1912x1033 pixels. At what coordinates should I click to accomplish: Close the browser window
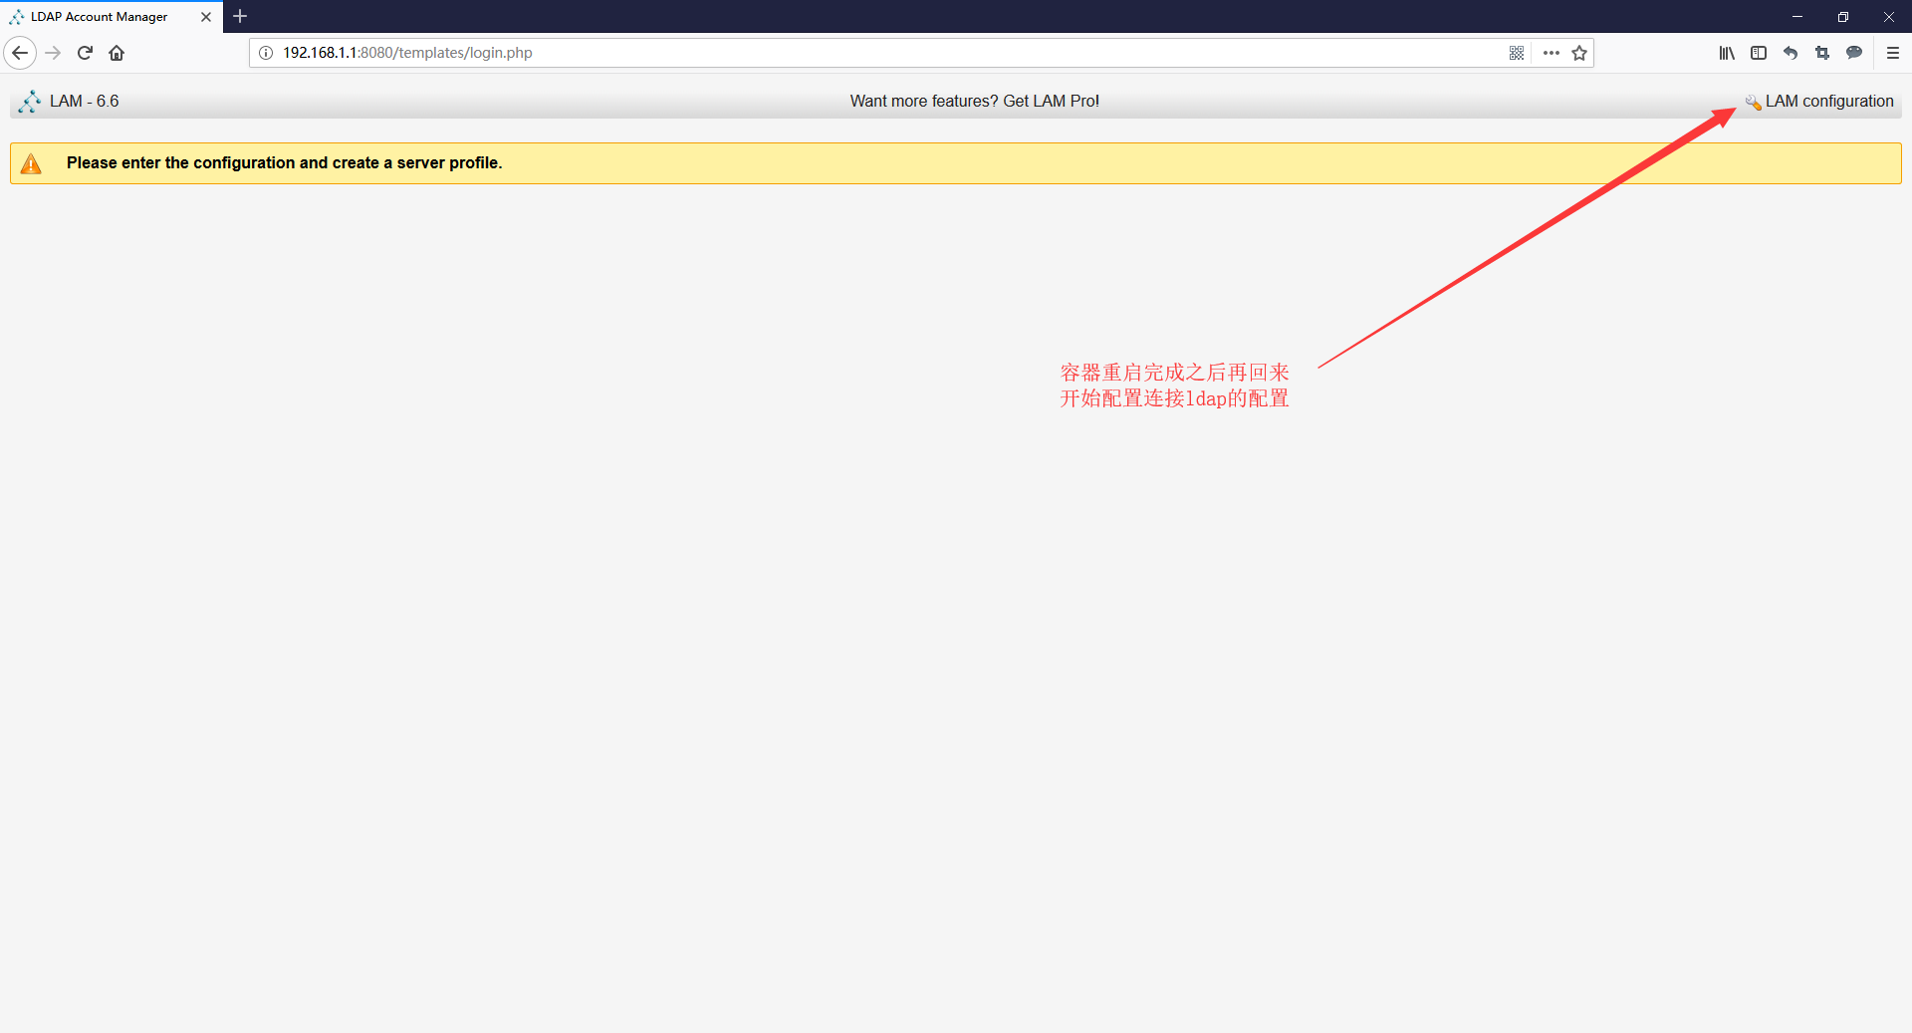point(1889,17)
